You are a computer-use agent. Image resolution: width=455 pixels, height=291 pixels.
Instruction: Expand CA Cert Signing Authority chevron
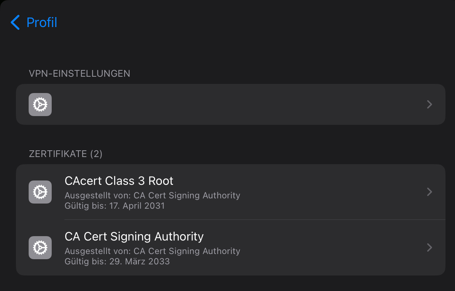click(429, 248)
